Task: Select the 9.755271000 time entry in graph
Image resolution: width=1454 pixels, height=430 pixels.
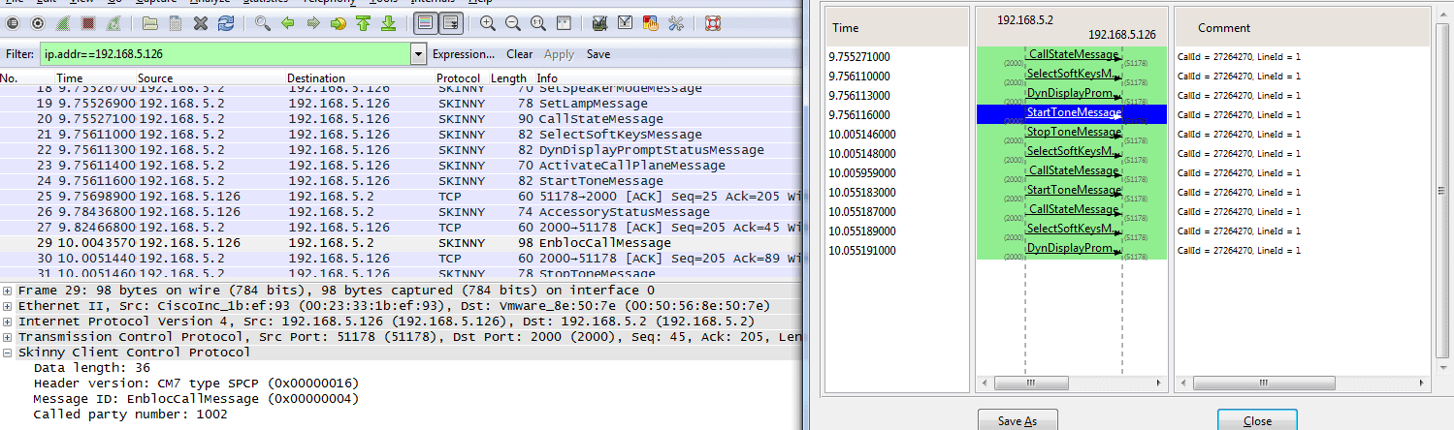Action: (858, 57)
